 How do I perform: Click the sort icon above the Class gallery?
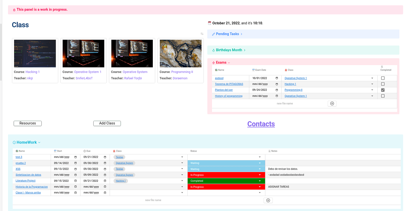pyautogui.click(x=202, y=33)
